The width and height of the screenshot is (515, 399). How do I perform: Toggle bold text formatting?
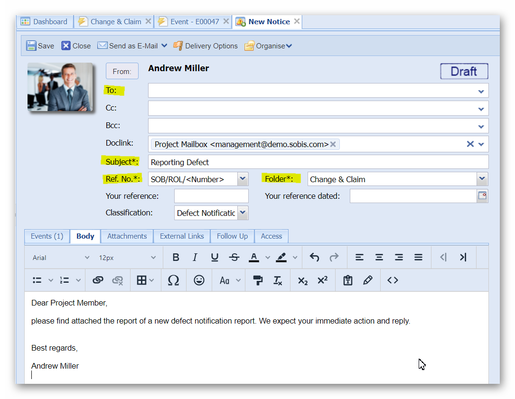(176, 257)
